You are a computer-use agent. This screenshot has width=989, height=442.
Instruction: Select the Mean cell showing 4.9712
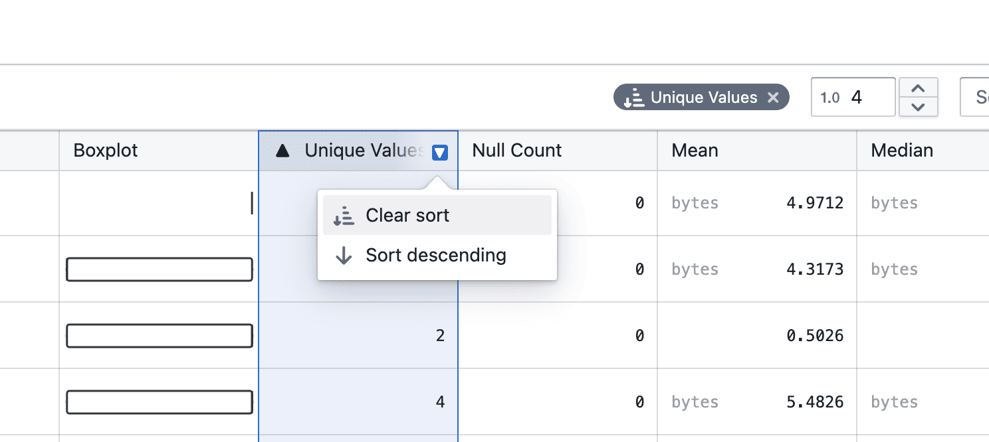coord(756,203)
